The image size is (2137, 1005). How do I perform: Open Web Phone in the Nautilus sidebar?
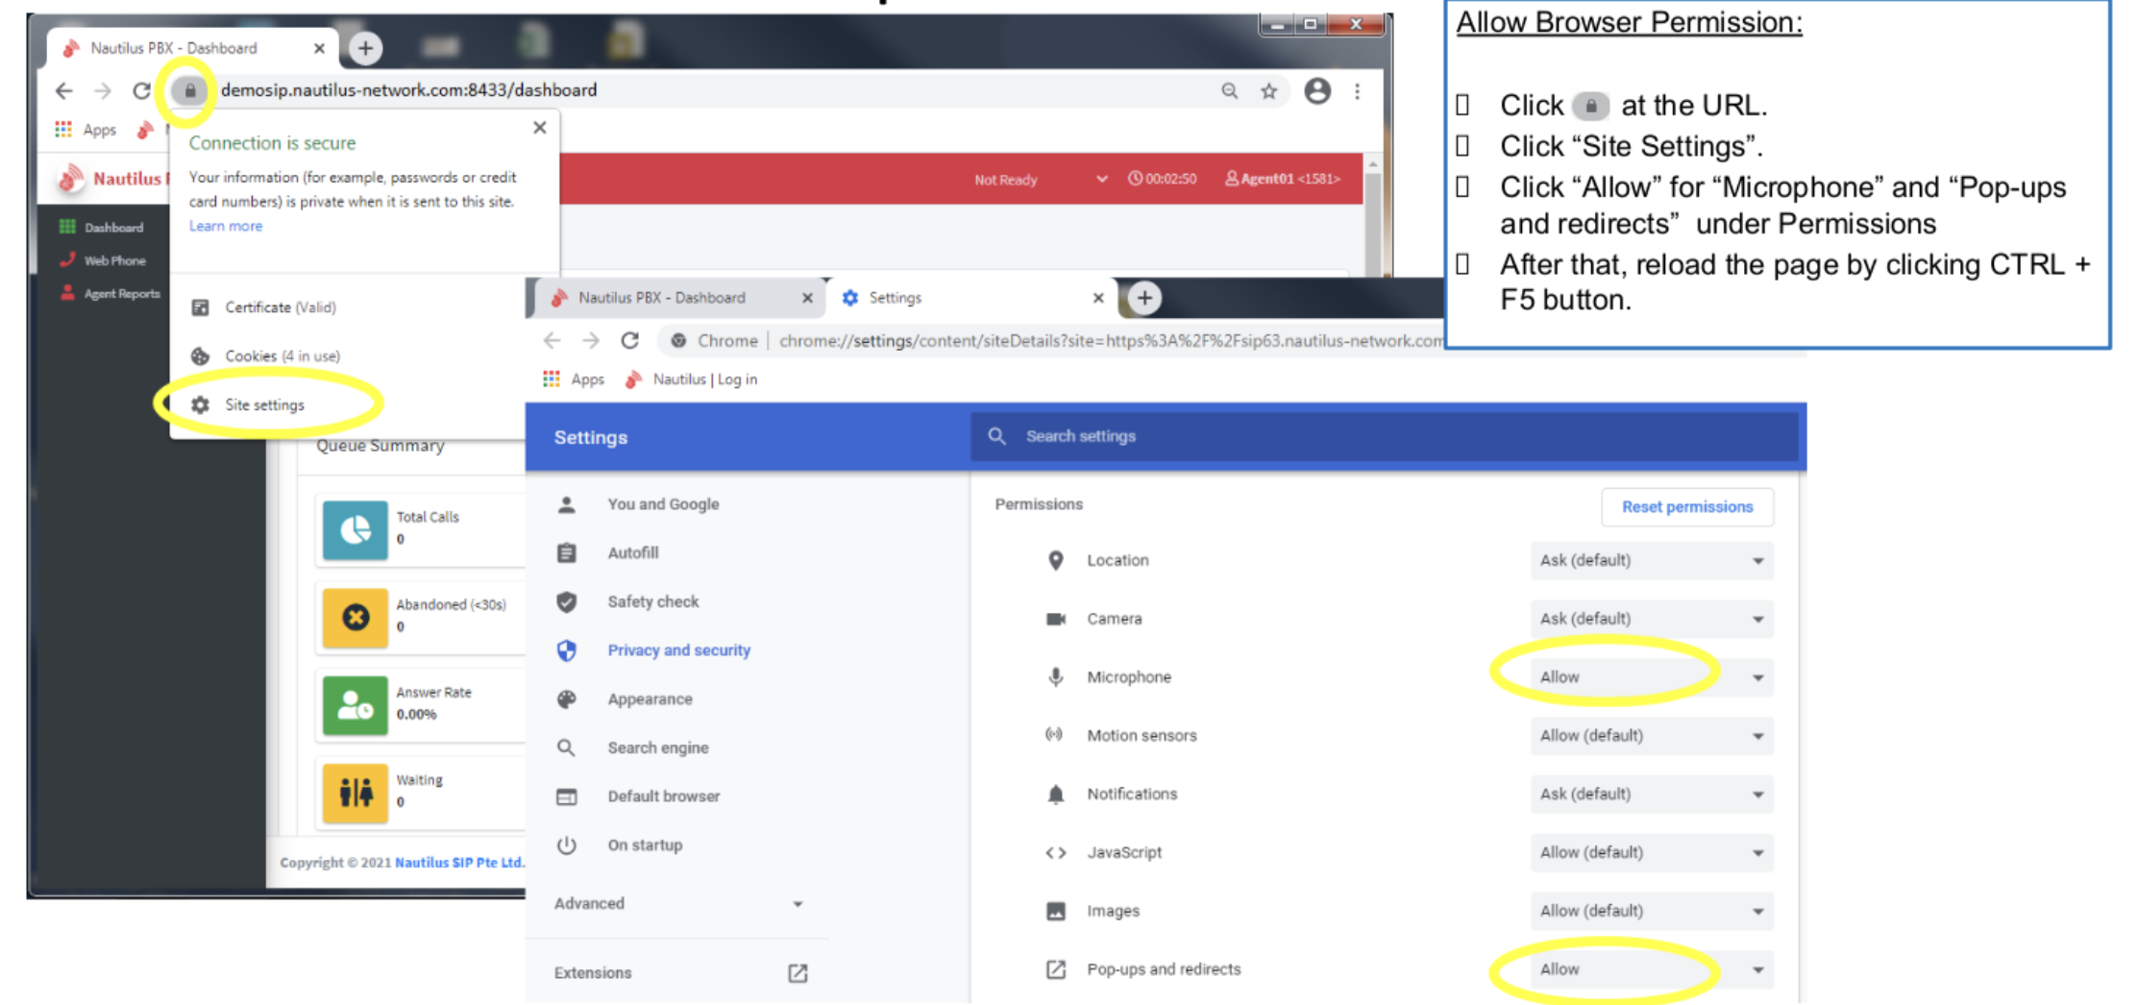103,260
